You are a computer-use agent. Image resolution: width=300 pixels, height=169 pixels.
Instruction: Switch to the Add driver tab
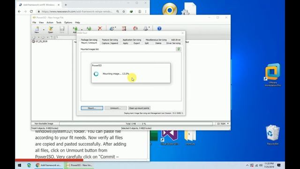176,39
